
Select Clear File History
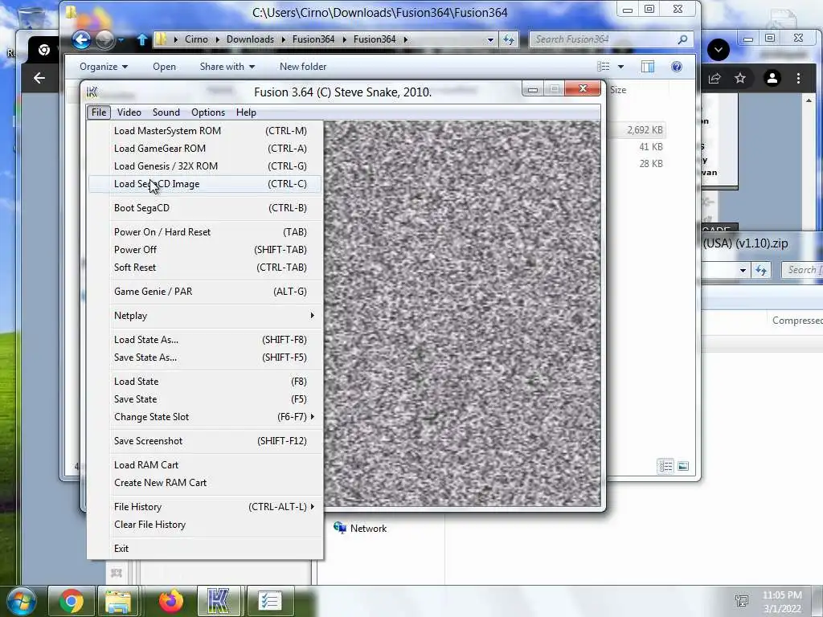(x=205, y=525)
